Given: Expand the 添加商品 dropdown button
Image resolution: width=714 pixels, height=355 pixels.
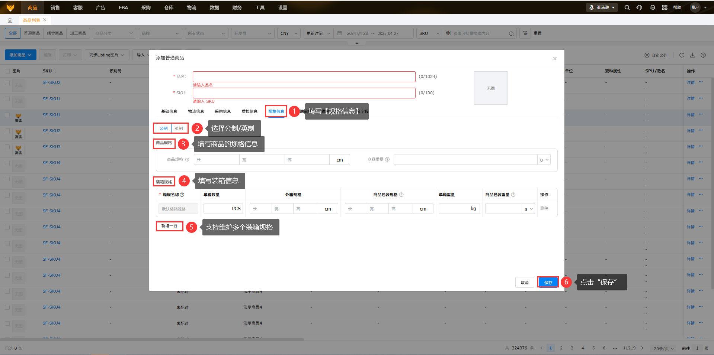Looking at the screenshot, I should click(x=20, y=55).
